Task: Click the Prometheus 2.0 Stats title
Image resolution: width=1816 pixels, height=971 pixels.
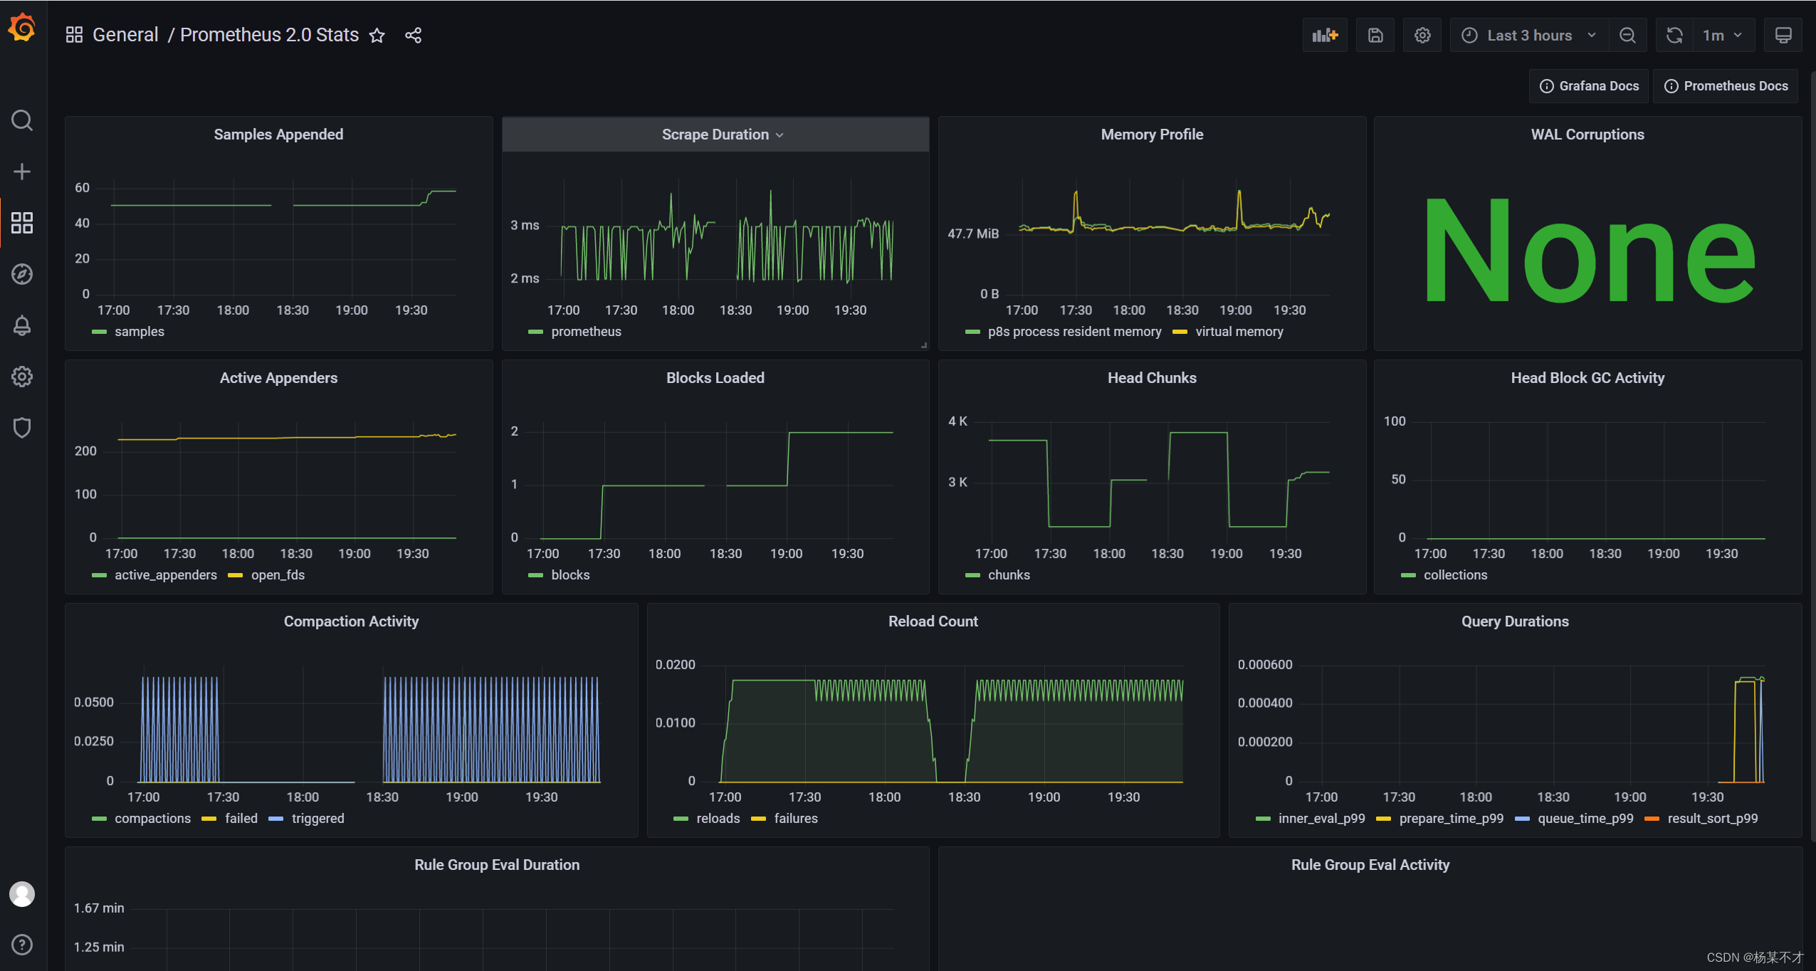Action: point(269,35)
